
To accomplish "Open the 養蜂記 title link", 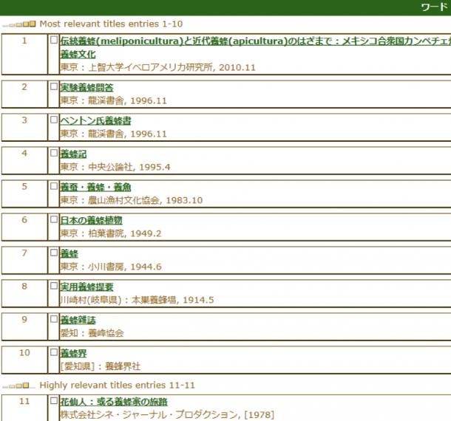I will [x=73, y=154].
